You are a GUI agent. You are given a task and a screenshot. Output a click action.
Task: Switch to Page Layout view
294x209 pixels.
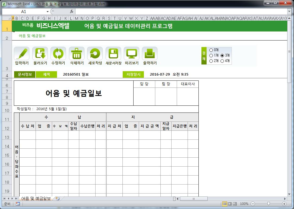click(230, 204)
